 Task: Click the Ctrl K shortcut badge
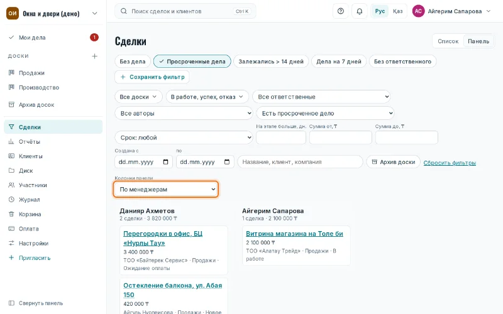(x=242, y=11)
